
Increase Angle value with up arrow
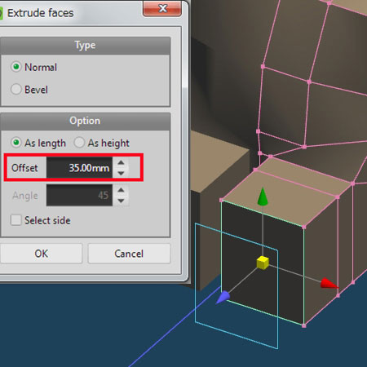121,190
